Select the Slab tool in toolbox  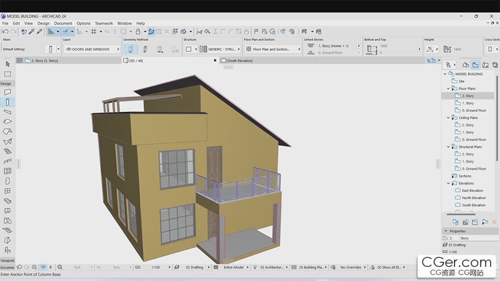point(7,121)
